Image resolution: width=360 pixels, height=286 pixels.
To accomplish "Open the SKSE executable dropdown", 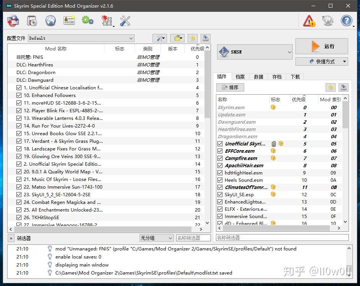I will coord(255,52).
